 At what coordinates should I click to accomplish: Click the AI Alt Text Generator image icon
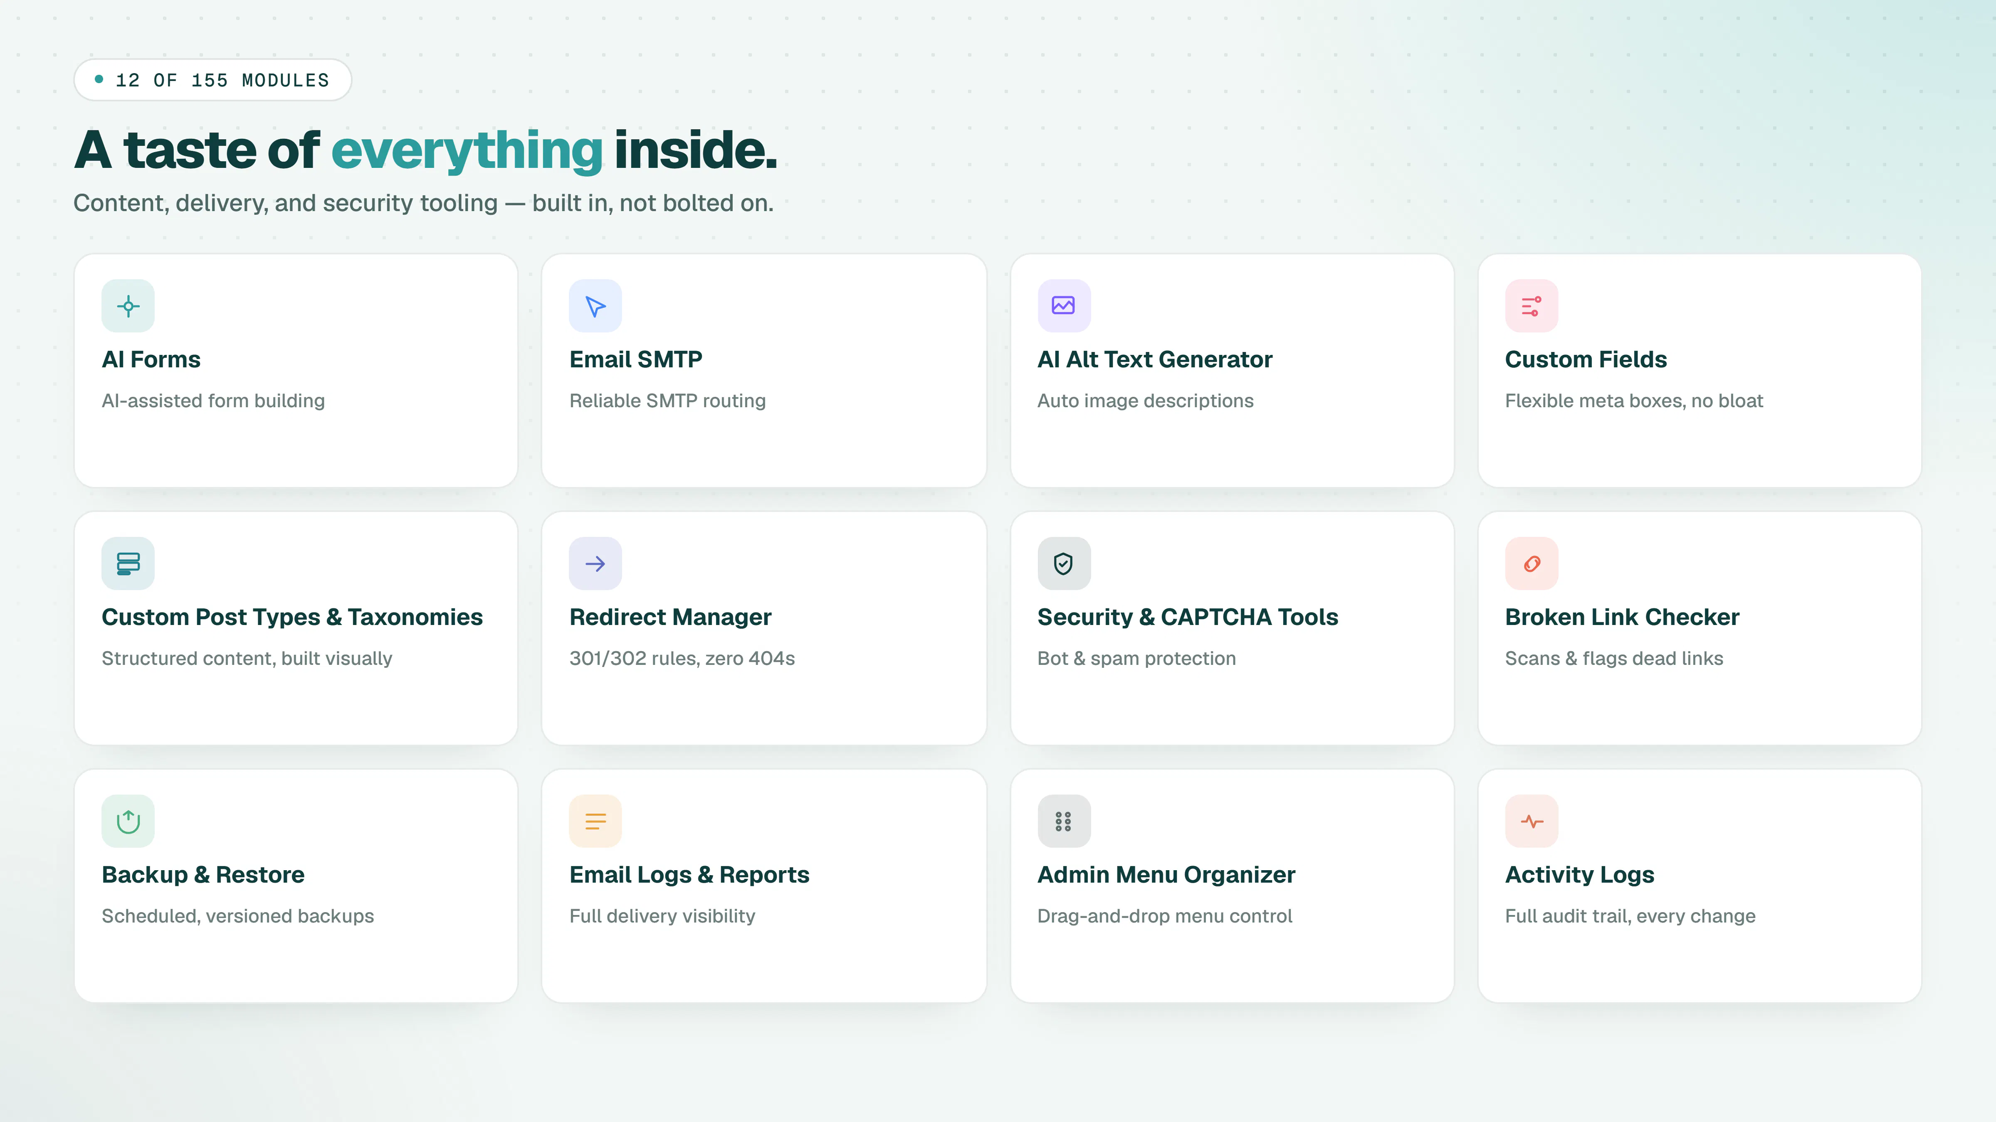point(1064,306)
